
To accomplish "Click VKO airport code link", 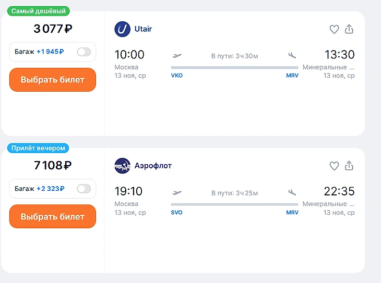I will click(177, 76).
